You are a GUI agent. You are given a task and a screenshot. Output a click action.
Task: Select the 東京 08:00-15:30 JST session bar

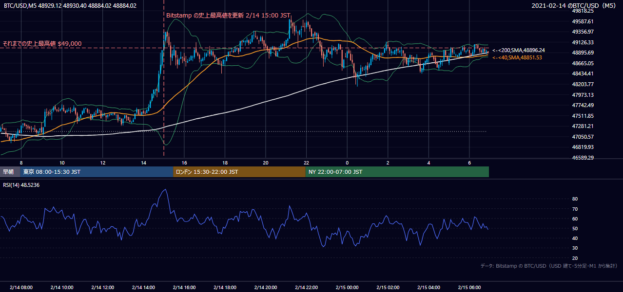pyautogui.click(x=97, y=172)
